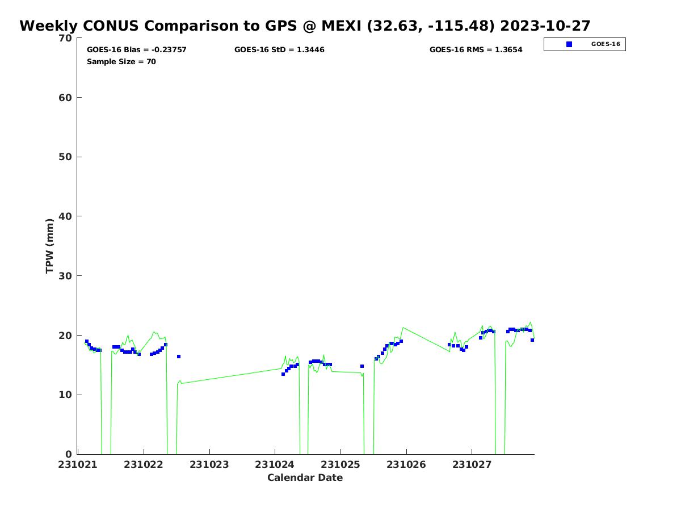Click the 10 y-axis tick label
681x511 pixels.
click(x=65, y=395)
